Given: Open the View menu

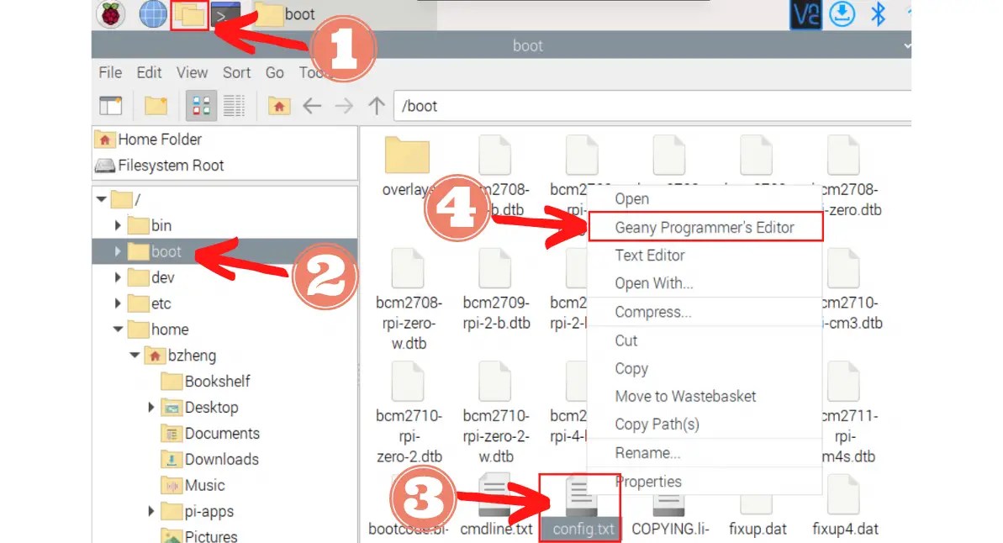Looking at the screenshot, I should (x=192, y=72).
